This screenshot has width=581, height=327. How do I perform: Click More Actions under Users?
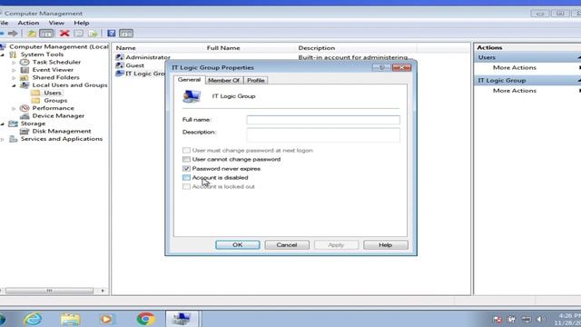point(515,67)
